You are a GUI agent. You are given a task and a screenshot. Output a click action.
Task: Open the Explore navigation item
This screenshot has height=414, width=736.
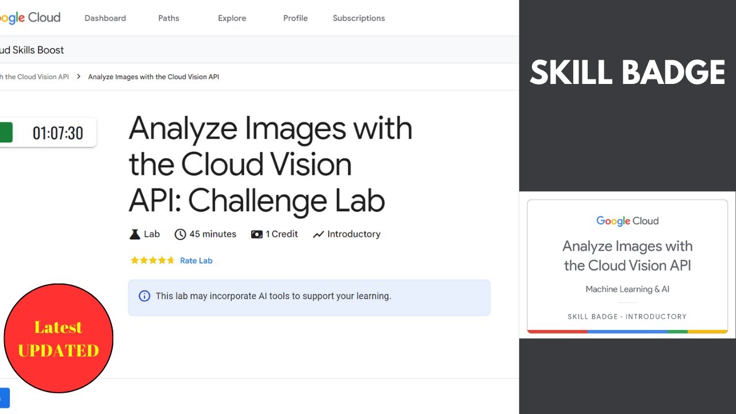point(232,18)
